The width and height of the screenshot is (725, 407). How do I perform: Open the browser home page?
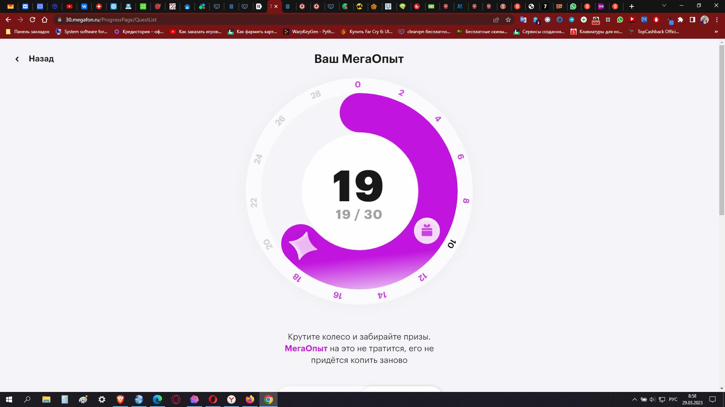tap(45, 20)
